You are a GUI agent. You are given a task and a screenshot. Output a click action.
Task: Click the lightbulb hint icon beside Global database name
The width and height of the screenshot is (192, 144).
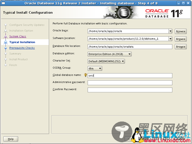tap(86, 75)
